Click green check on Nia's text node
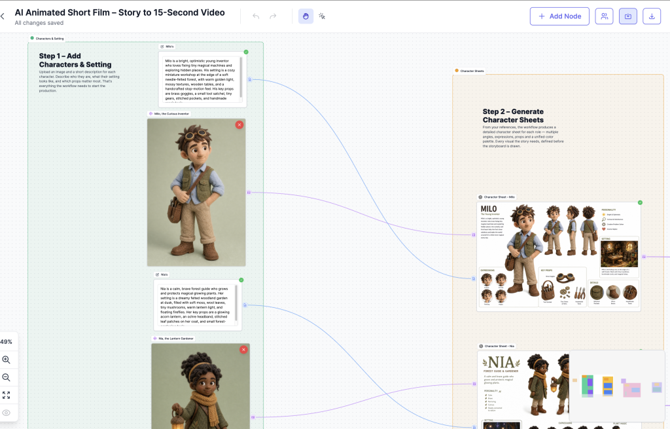The image size is (670, 429). pyautogui.click(x=241, y=280)
